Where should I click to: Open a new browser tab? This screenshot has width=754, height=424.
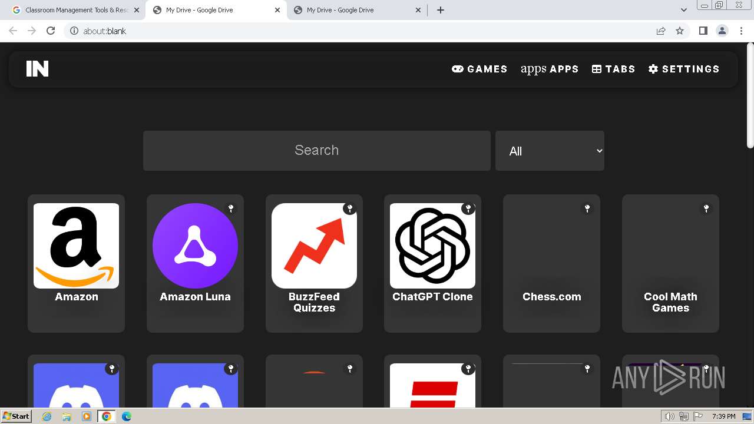click(441, 10)
